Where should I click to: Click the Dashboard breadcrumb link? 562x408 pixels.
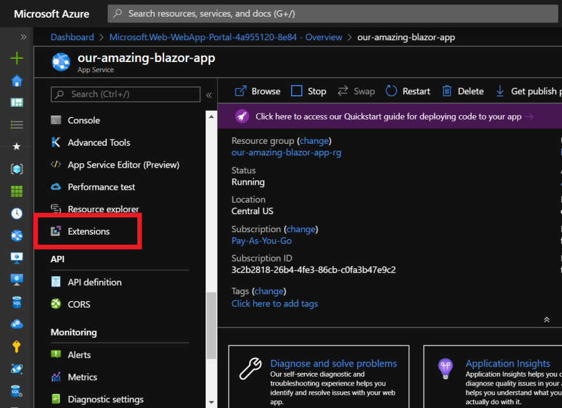pyautogui.click(x=72, y=37)
